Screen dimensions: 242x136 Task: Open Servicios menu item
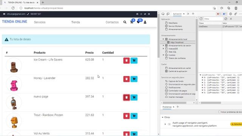40,22
